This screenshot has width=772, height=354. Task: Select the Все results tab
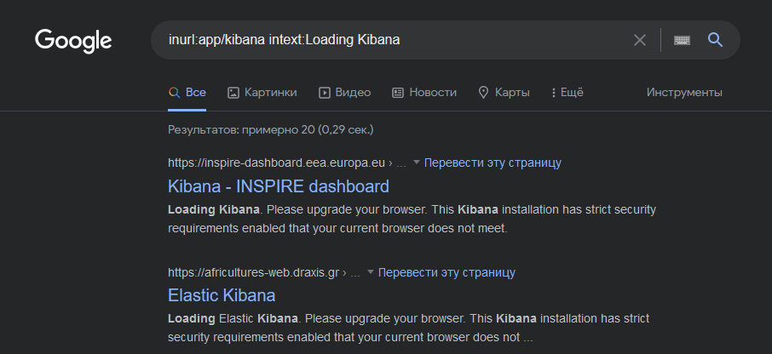pos(187,93)
